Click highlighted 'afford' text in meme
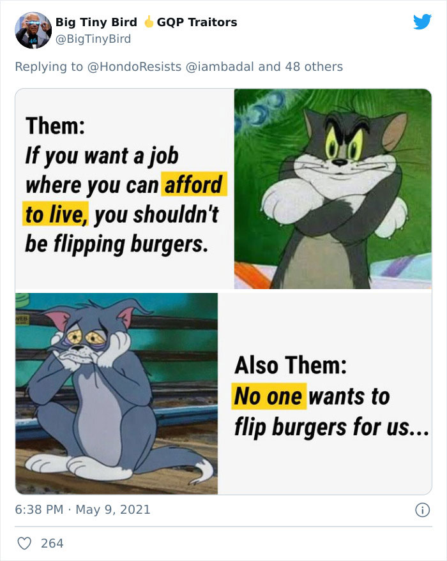Image resolution: width=447 pixels, height=561 pixels. pos(193,184)
